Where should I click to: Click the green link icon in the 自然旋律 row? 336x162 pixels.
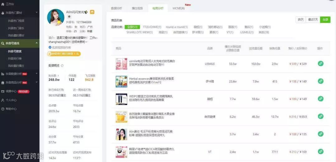[x=320, y=116]
